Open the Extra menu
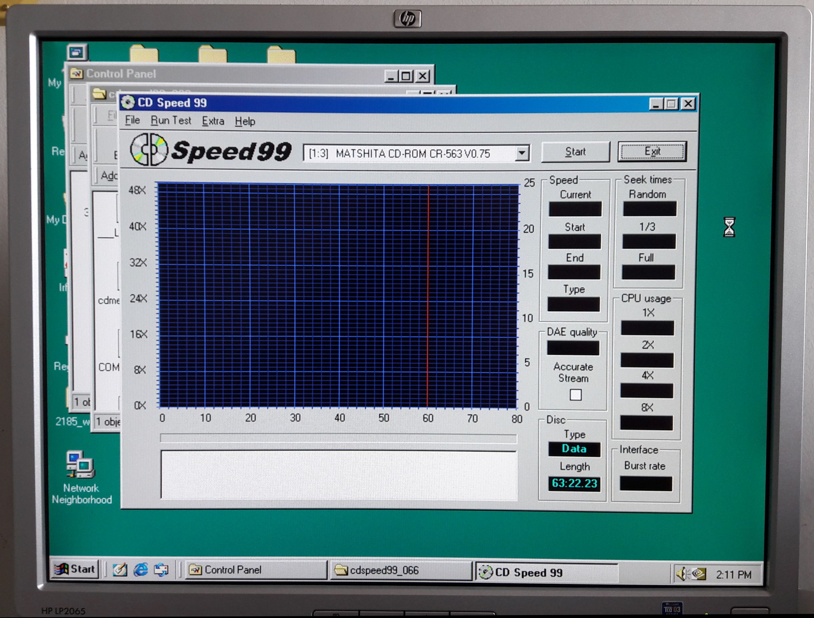Image resolution: width=814 pixels, height=618 pixels. point(213,121)
